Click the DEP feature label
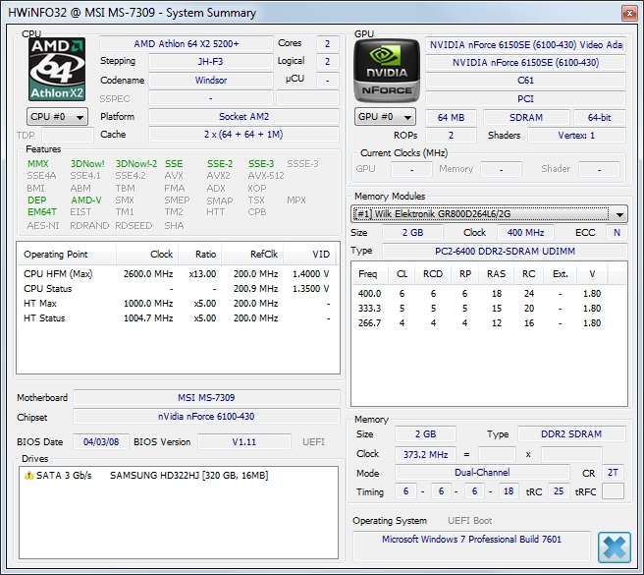 tap(36, 201)
